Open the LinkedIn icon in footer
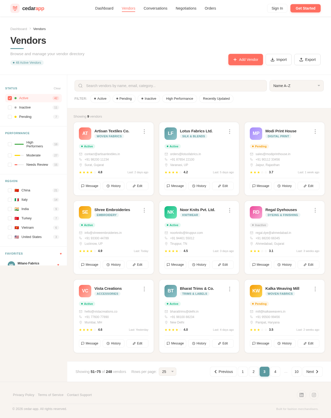The height and width of the screenshot is (418, 331). tap(302, 395)
